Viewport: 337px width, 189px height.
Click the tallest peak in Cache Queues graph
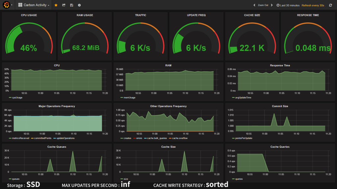point(73,152)
